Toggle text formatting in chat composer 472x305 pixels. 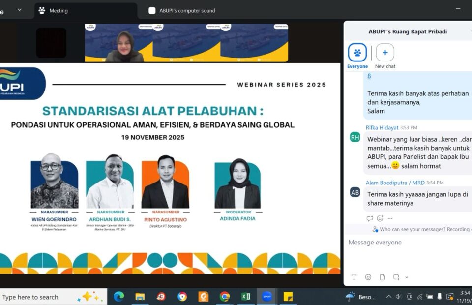tap(354, 277)
